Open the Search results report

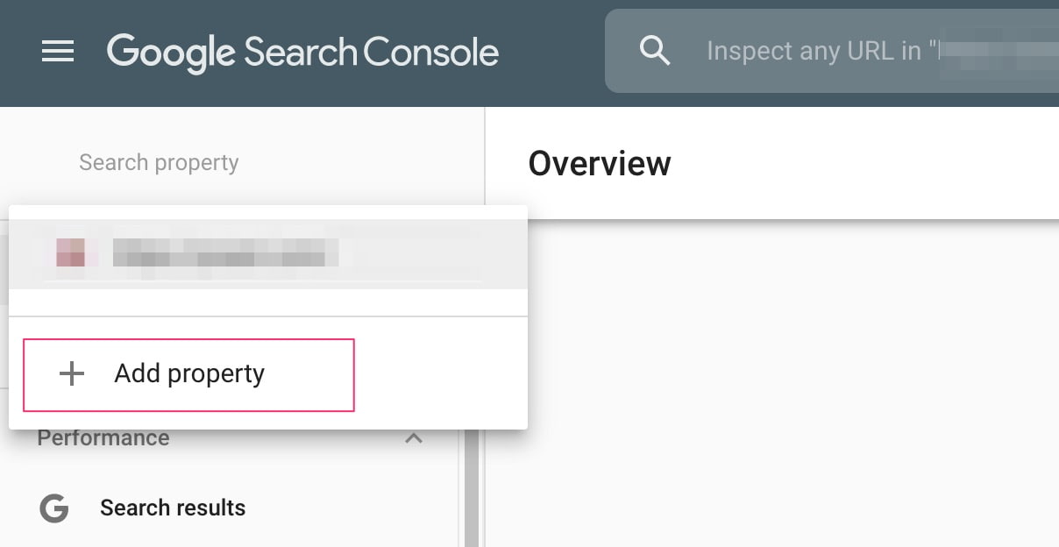click(173, 508)
